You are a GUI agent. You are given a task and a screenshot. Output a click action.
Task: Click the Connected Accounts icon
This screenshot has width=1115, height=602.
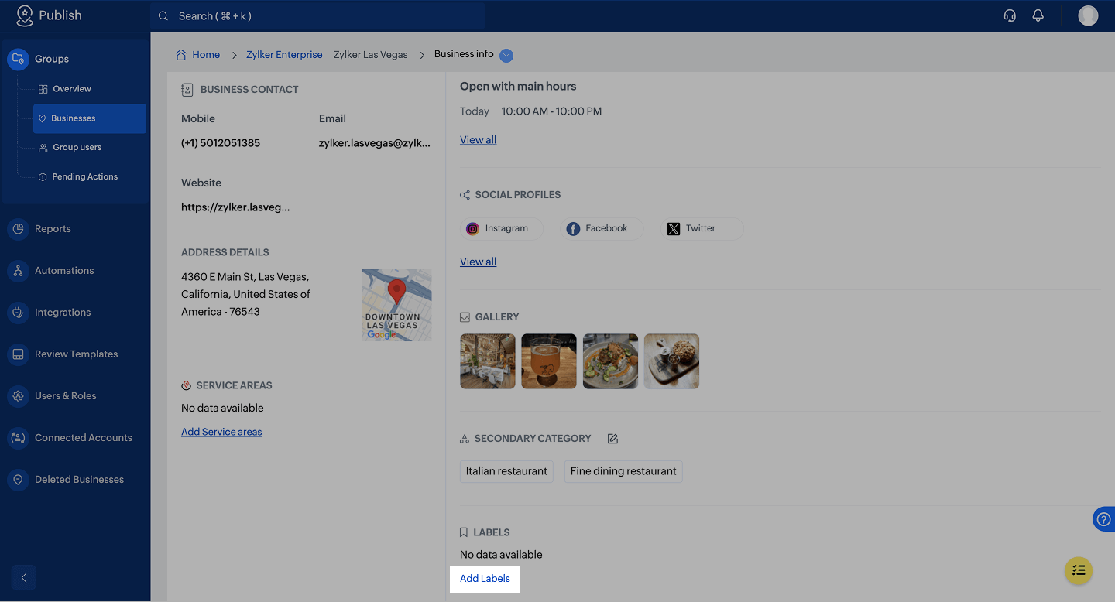(18, 438)
